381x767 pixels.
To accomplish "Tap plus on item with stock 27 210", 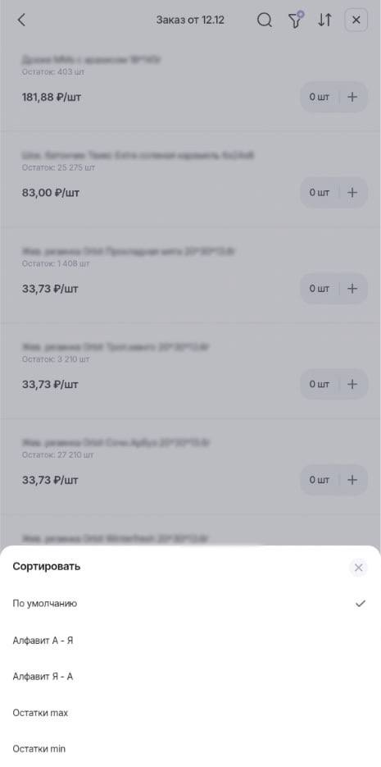I will tap(352, 480).
